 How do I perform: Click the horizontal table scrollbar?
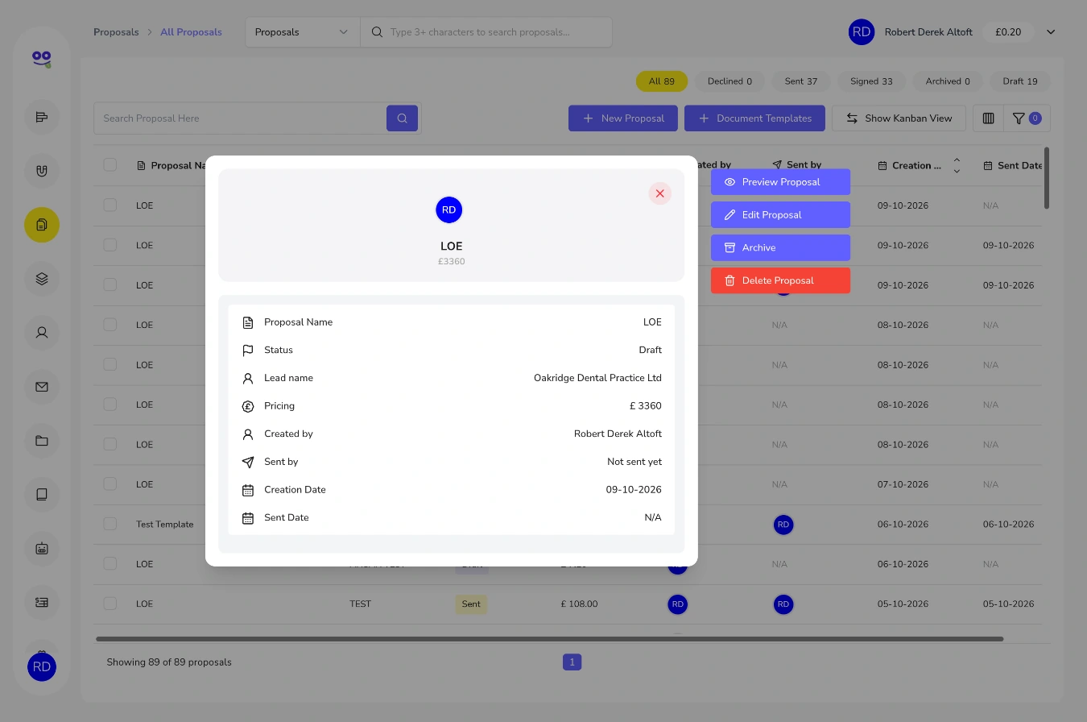[x=550, y=639]
